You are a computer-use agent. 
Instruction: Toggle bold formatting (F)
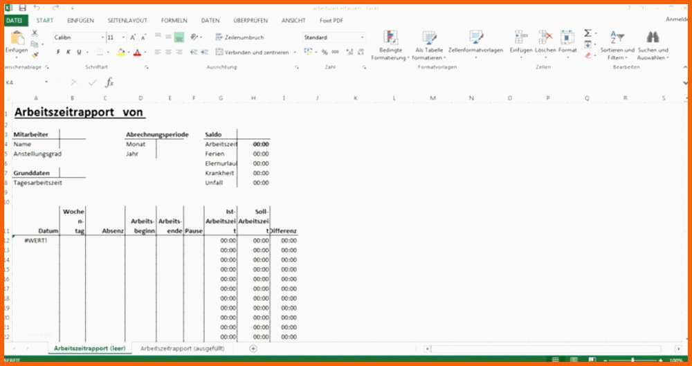[58, 52]
